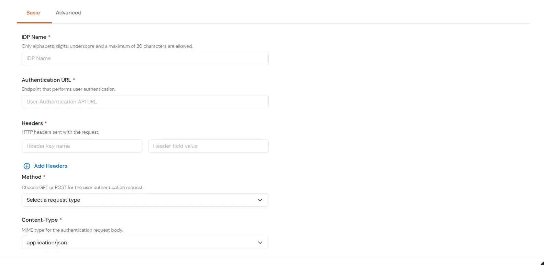Click the Add Headers link
Viewport: 544px width, 265px height.
51,166
